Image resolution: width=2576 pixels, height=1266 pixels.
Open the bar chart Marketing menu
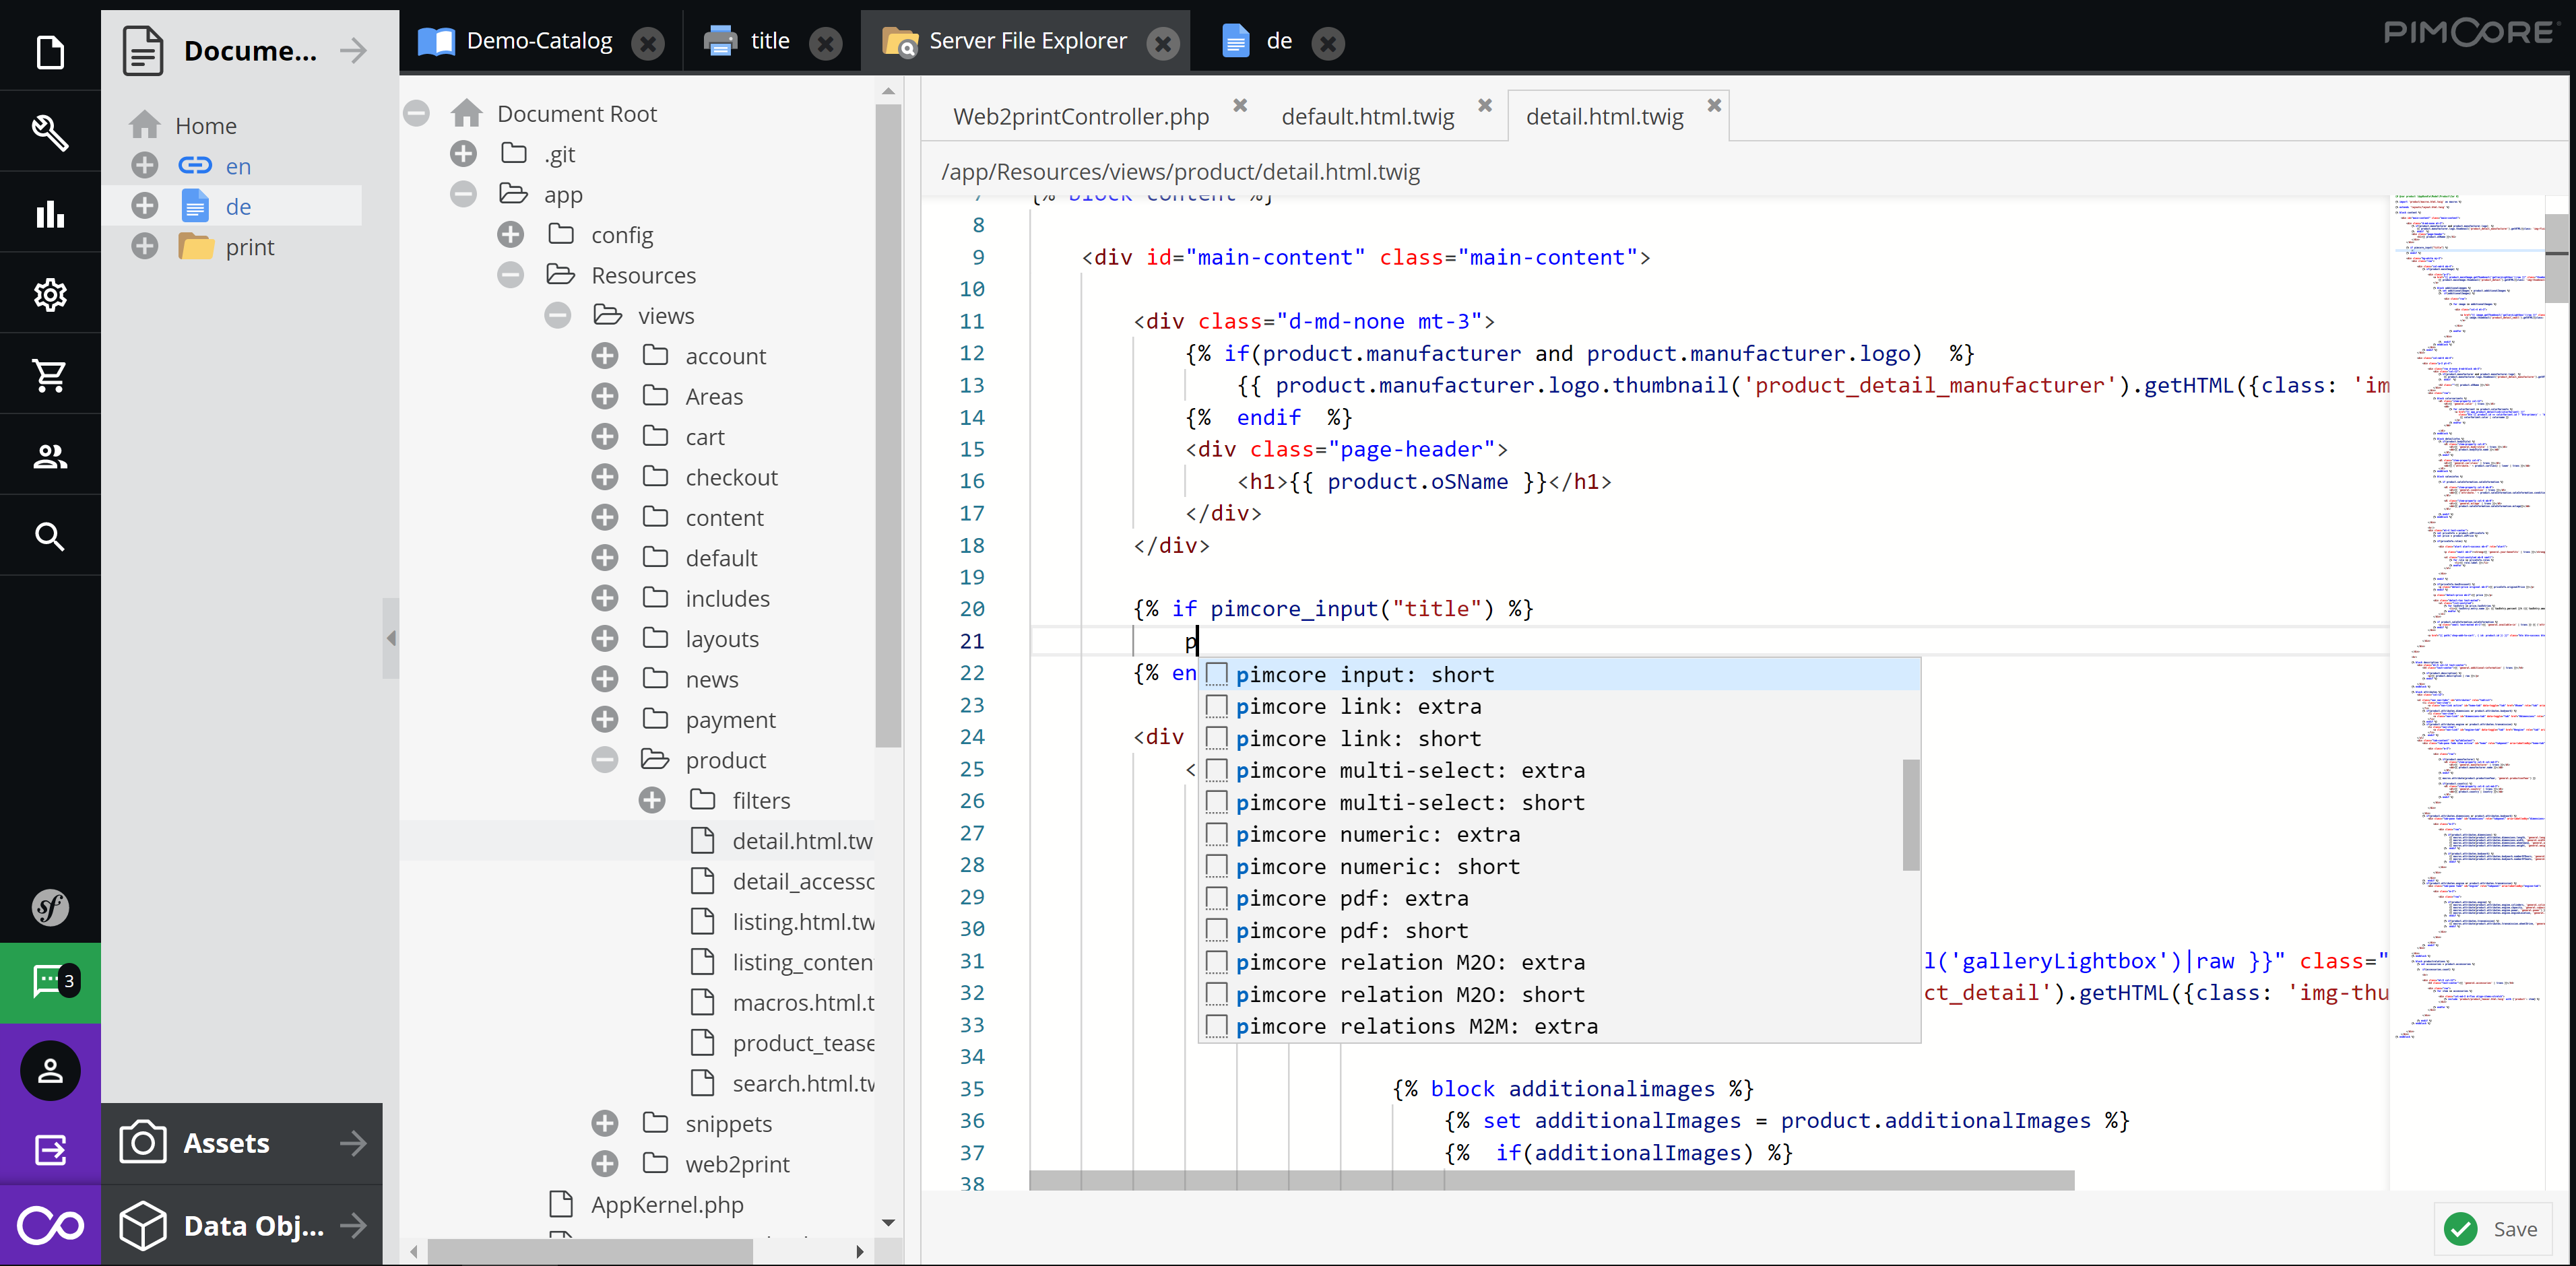[x=50, y=213]
